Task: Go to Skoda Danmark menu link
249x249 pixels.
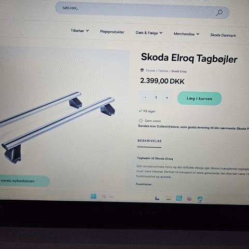Action: click(223, 35)
